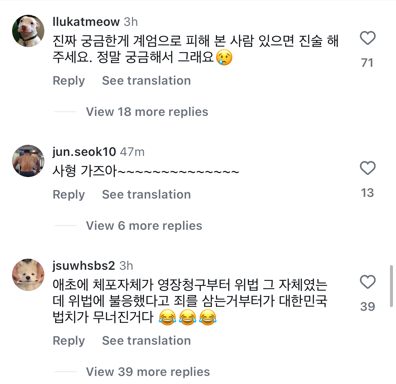
Task: Click the comments scrollbar on the right edge
Action: (x=391, y=286)
